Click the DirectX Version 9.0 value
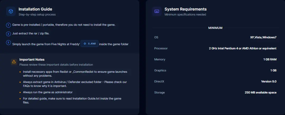Screen dimensions: 285x115 click(269, 81)
